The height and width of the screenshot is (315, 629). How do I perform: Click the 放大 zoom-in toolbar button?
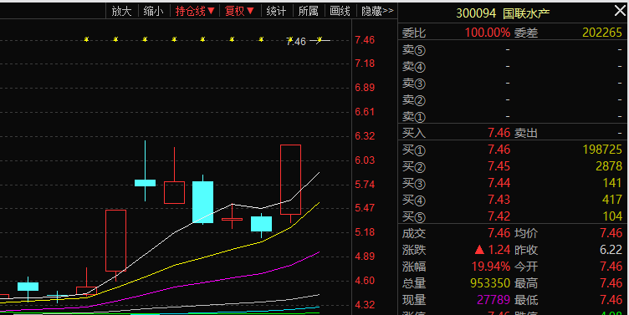click(x=121, y=11)
